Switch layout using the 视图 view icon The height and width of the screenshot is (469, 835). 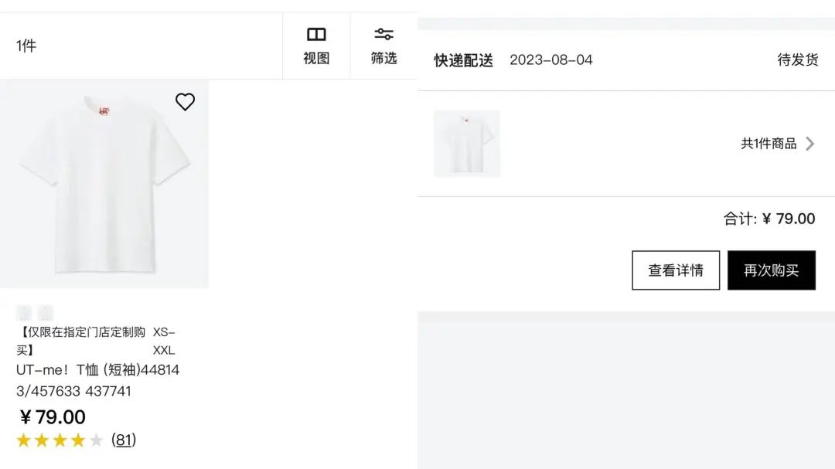pos(316,46)
